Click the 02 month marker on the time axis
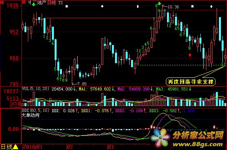This screenshot has width=227, height=150. [70, 147]
